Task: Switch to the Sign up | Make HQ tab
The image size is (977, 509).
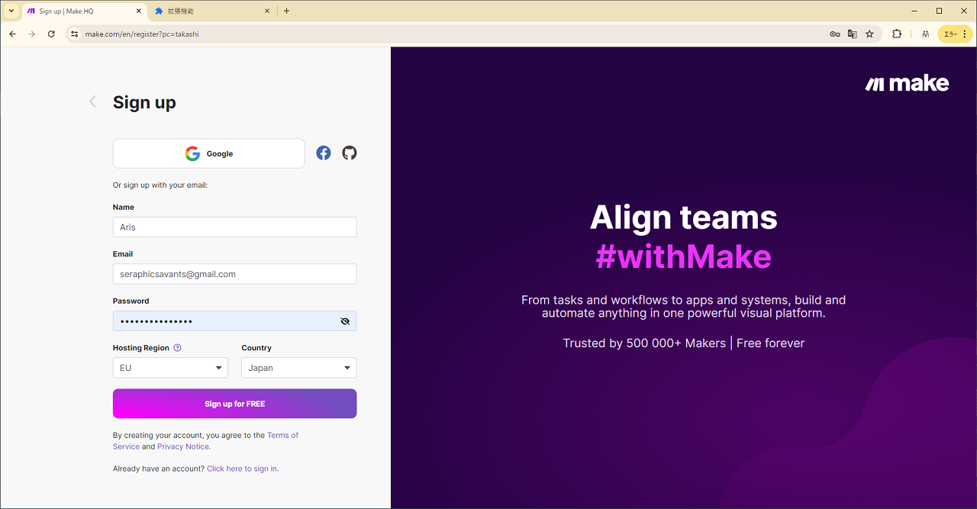Action: pos(84,11)
